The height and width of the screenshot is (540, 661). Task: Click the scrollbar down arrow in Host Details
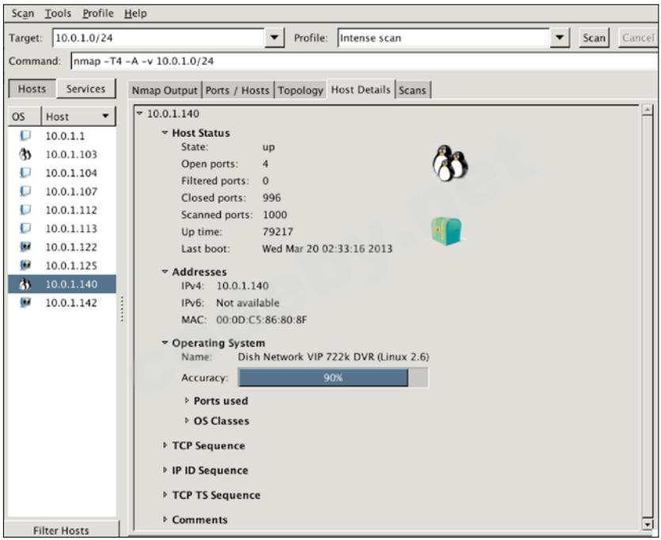tap(647, 524)
